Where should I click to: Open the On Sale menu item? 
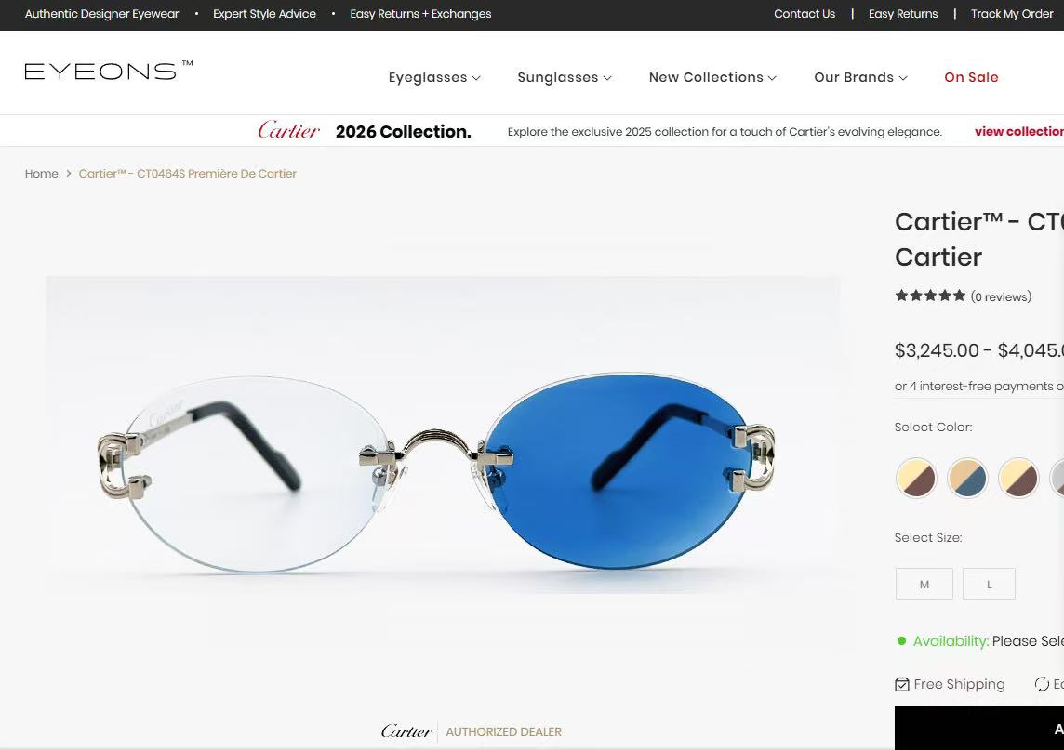971,77
